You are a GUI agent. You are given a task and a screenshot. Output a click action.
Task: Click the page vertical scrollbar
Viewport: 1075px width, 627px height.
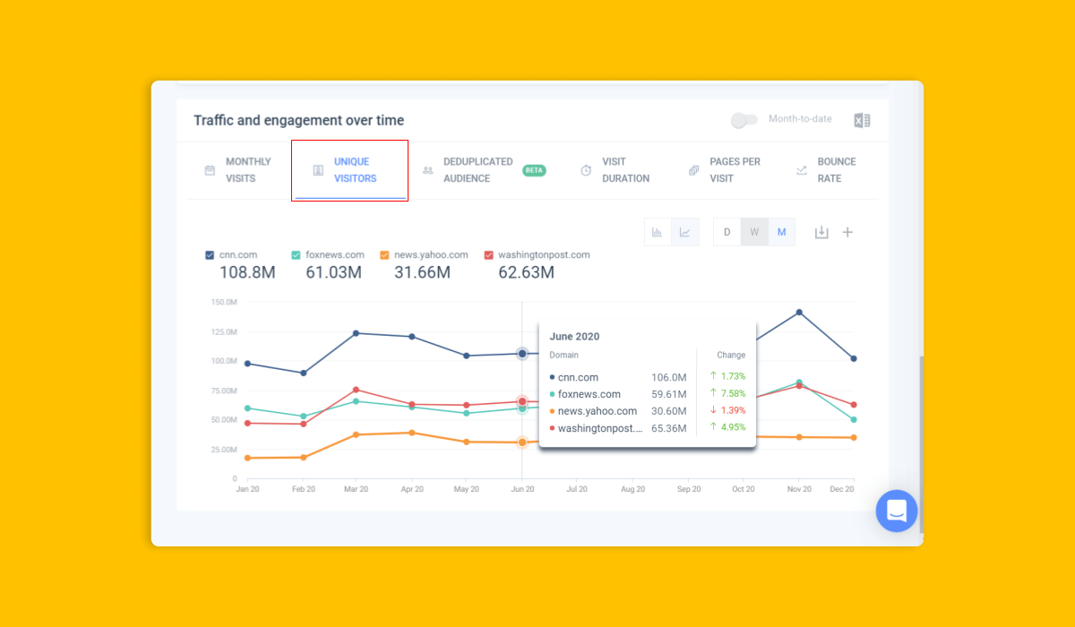coord(920,445)
